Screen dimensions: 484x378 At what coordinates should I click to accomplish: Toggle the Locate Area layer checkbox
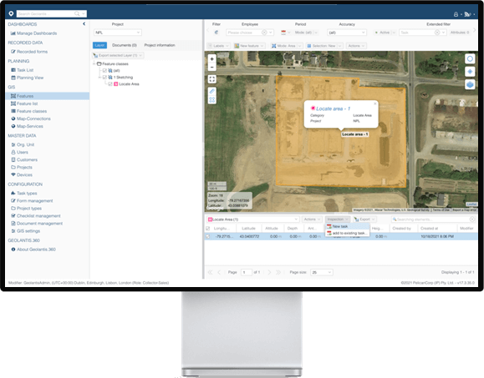[110, 84]
